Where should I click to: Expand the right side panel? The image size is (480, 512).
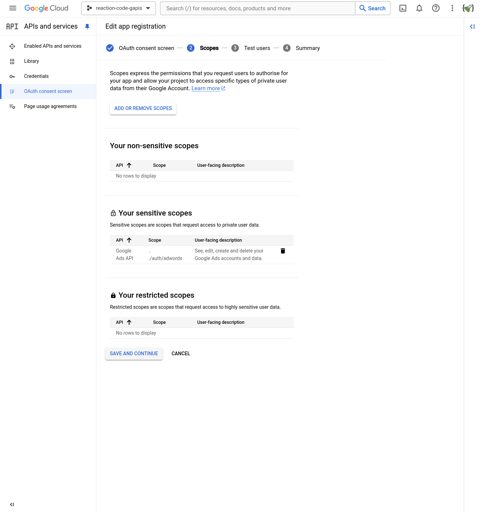472,27
